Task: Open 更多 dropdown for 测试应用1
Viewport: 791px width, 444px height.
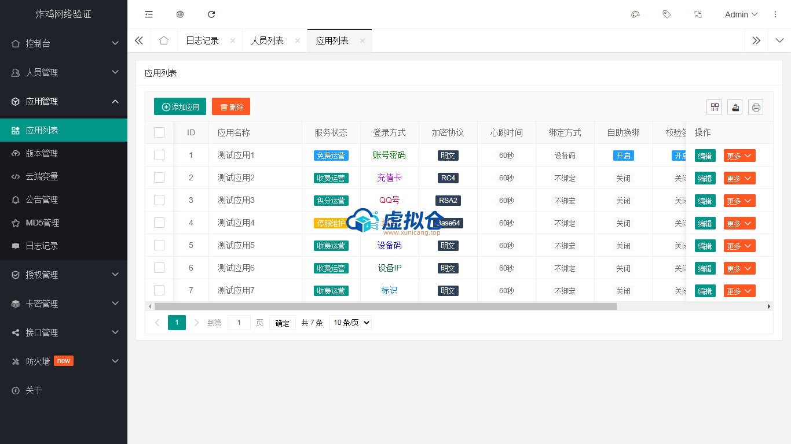Action: point(739,156)
